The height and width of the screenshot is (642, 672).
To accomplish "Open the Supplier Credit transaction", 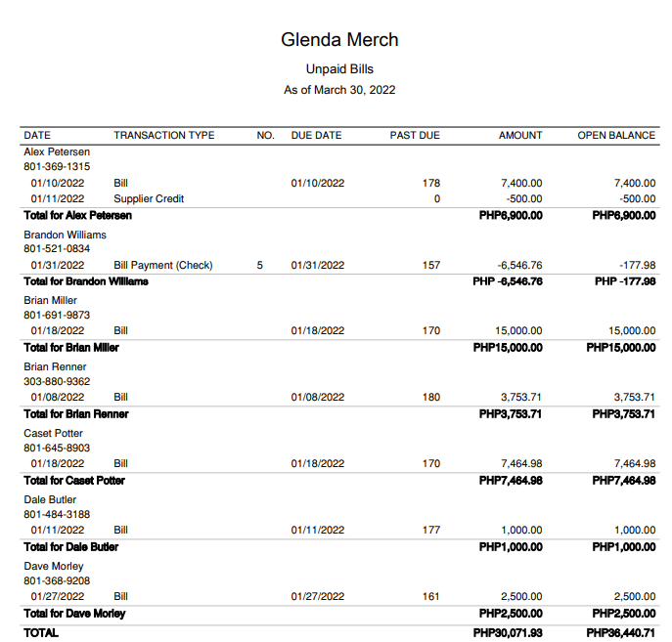I will coord(149,198).
